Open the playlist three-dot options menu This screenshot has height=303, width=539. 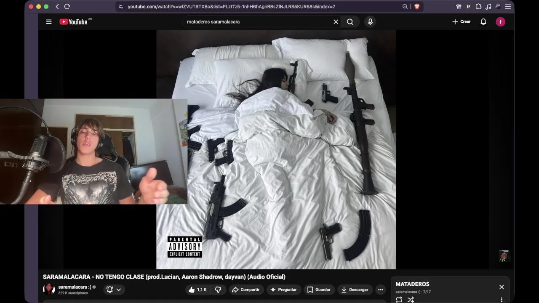(502, 300)
